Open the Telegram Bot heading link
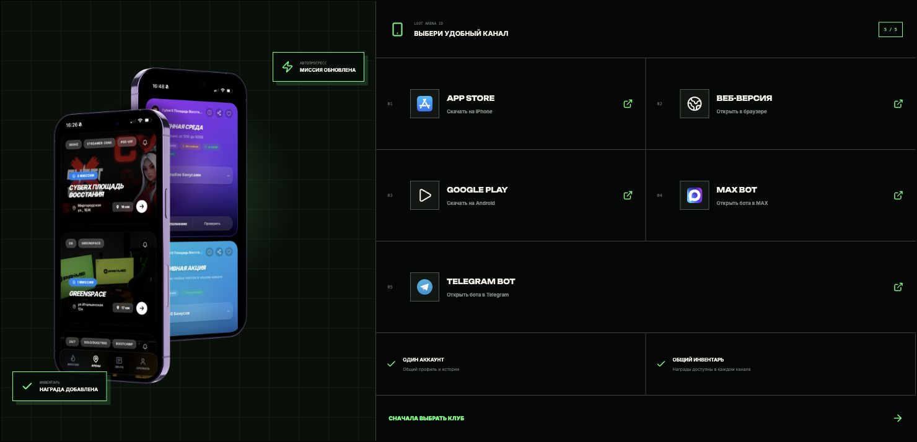 (481, 281)
